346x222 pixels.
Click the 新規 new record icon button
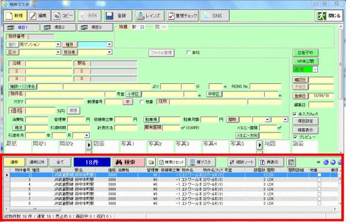15,16
